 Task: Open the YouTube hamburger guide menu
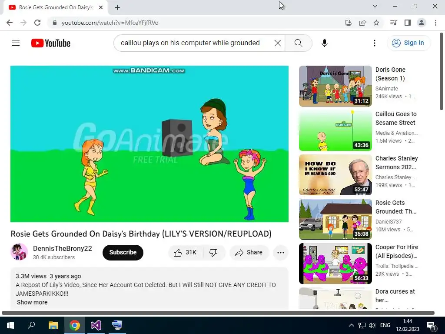point(16,43)
